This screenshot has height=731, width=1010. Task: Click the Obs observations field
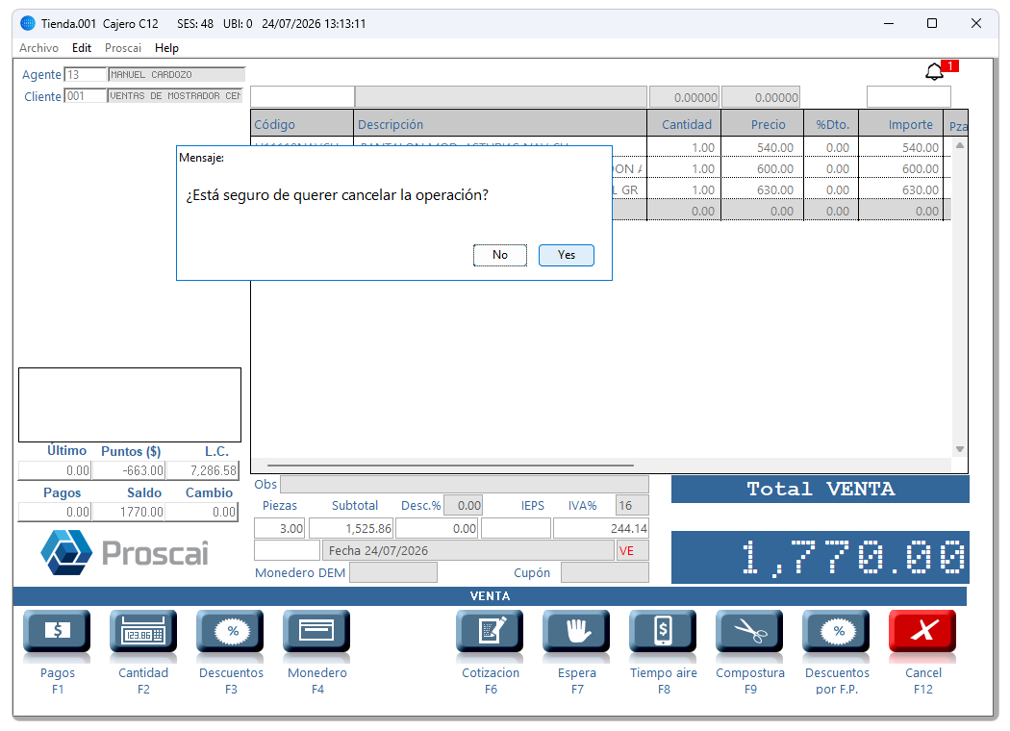465,485
